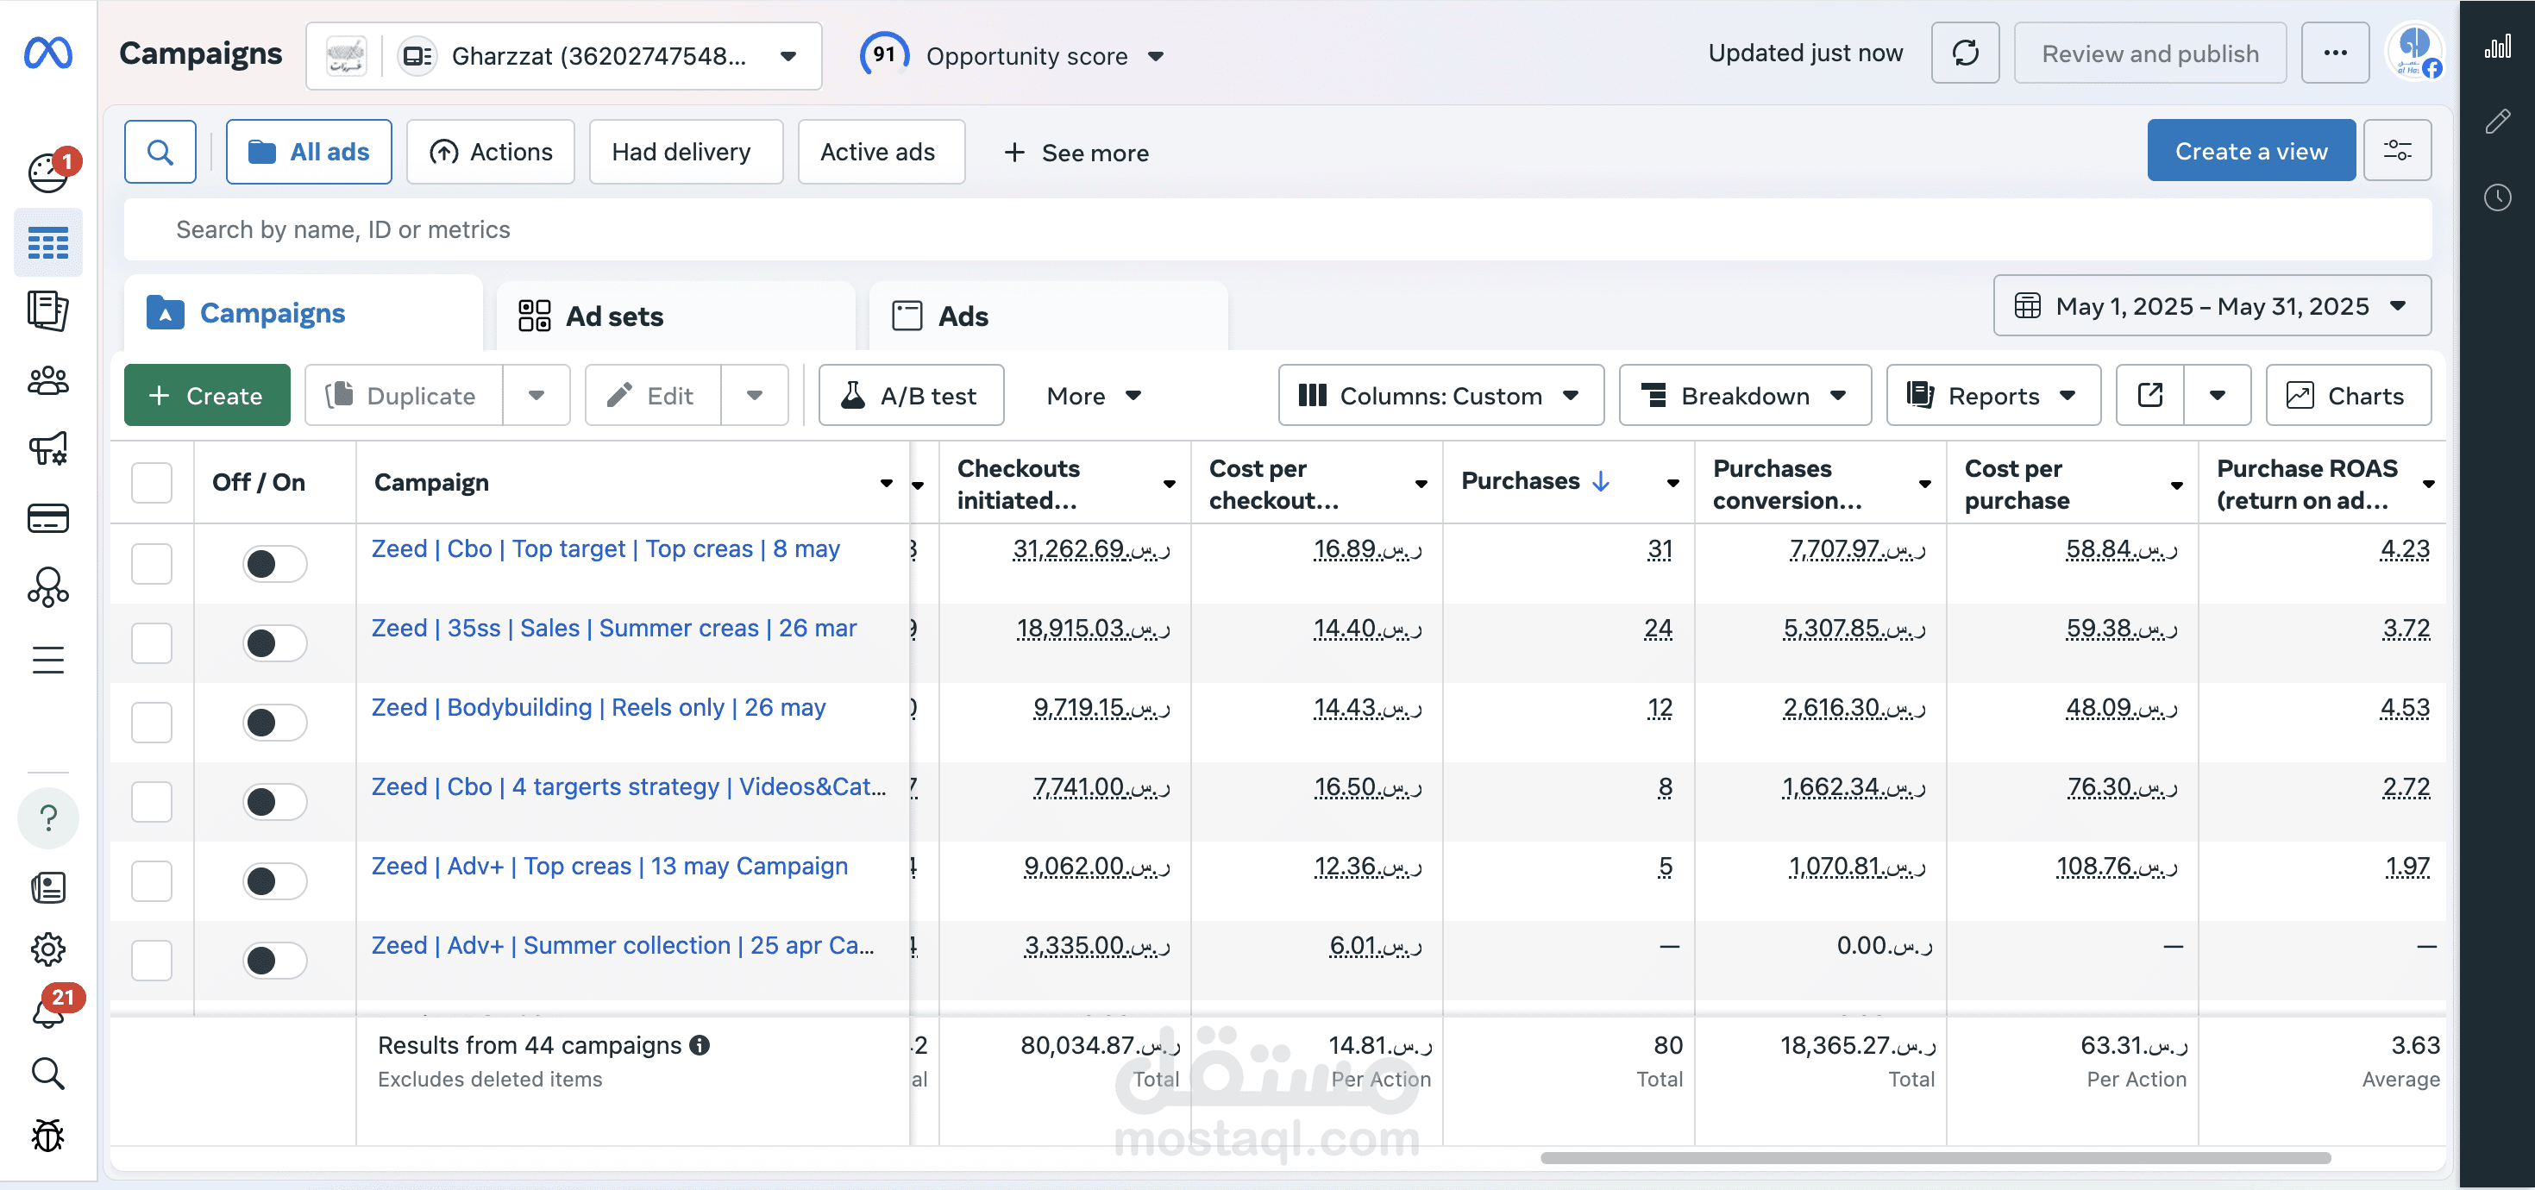This screenshot has height=1190, width=2535.
Task: Click the Search by name, ID or metrics field
Action: (x=1277, y=229)
